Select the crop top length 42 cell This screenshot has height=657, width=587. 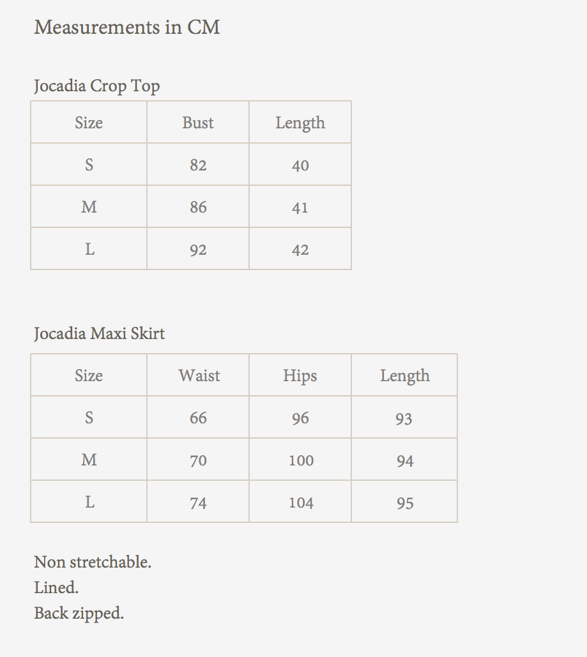[300, 249]
